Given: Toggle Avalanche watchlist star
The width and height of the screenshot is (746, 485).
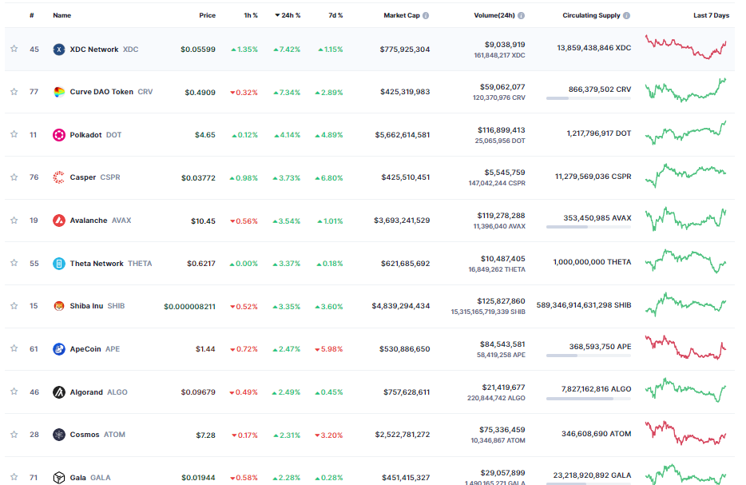Looking at the screenshot, I should coord(14,220).
